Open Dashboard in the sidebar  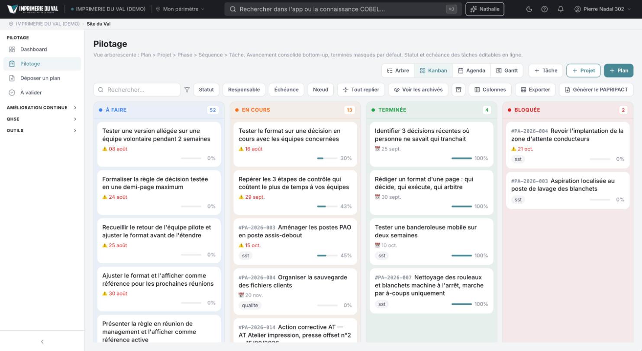(42, 49)
